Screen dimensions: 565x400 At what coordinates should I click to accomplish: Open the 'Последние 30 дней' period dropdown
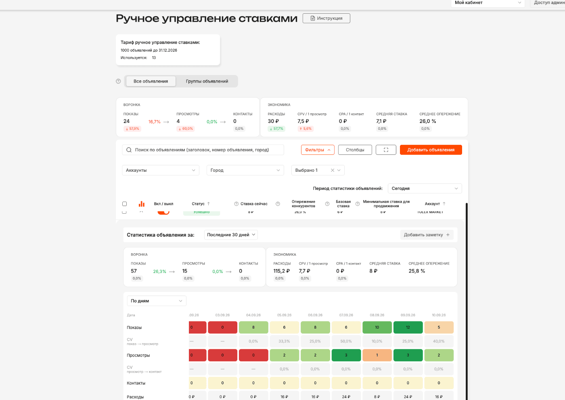click(x=231, y=235)
